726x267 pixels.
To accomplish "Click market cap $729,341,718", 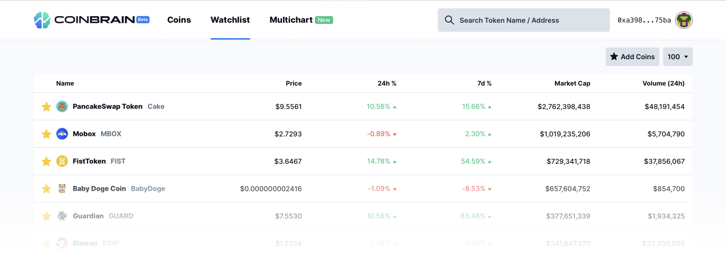I will click(x=569, y=161).
